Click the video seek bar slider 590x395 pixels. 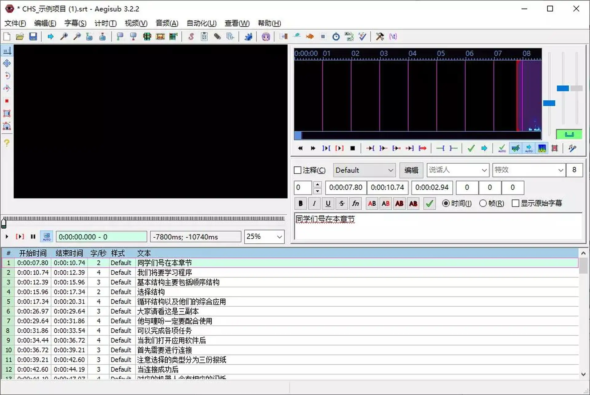pyautogui.click(x=144, y=219)
